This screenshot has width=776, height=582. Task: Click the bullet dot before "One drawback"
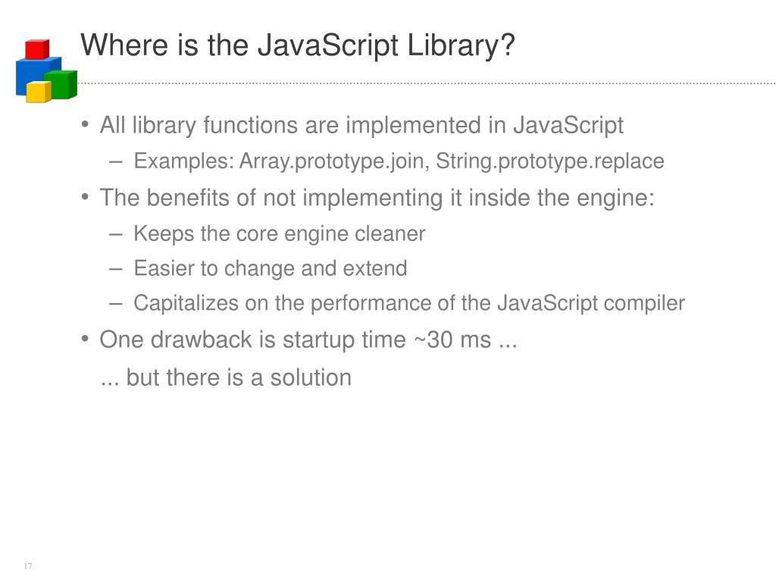(x=86, y=338)
